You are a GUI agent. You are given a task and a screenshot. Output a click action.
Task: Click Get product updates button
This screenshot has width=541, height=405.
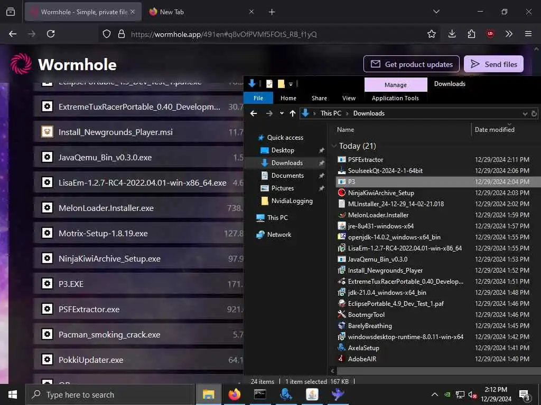pos(411,64)
